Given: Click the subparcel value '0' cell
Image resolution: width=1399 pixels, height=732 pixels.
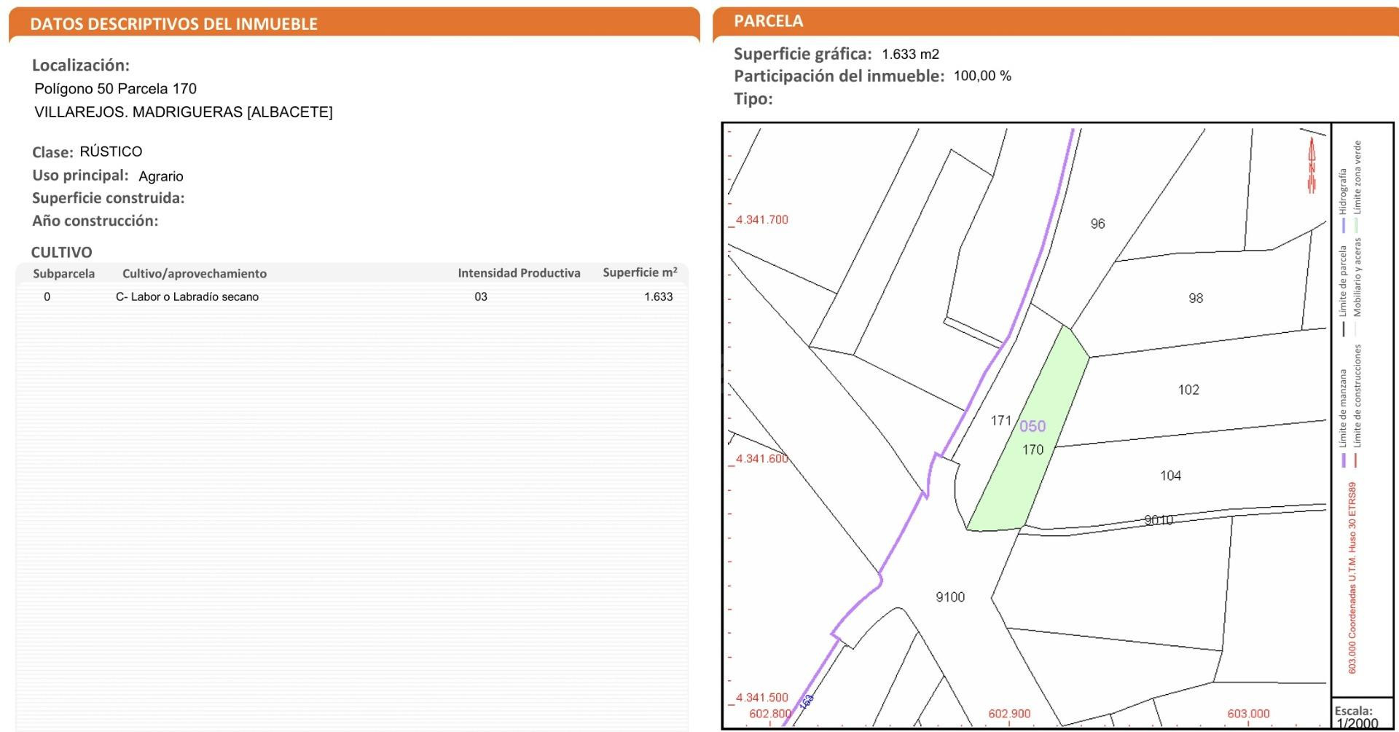Looking at the screenshot, I should pyautogui.click(x=47, y=297).
